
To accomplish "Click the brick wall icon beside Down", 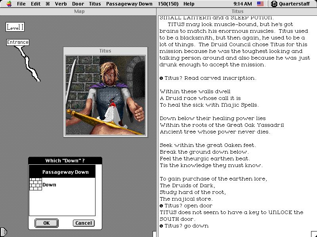I will pyautogui.click(x=36, y=184).
